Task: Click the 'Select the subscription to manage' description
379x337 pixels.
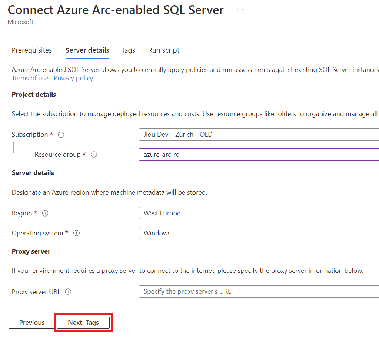Action: pos(195,114)
